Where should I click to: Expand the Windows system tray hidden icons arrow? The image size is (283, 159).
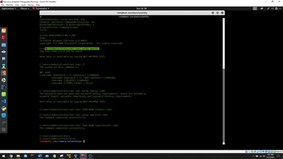point(253,156)
